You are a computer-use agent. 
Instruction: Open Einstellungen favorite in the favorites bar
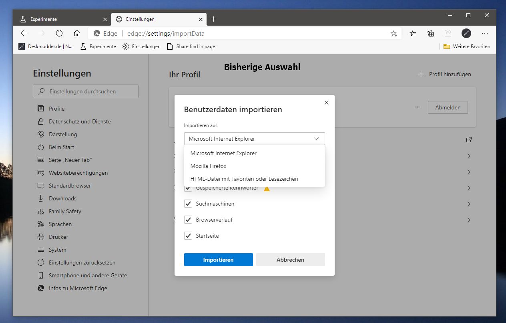click(x=141, y=46)
